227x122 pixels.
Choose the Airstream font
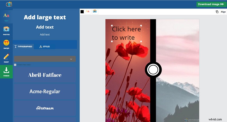click(45, 108)
